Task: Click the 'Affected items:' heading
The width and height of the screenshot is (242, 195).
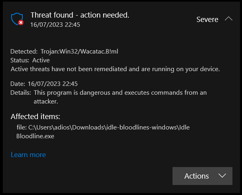Action: (x=36, y=116)
